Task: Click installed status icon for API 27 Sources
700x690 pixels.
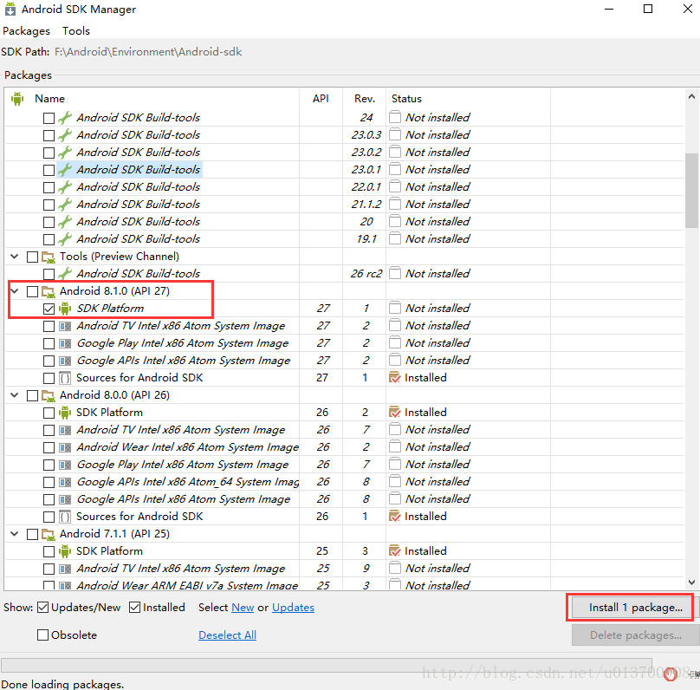Action: pos(395,378)
